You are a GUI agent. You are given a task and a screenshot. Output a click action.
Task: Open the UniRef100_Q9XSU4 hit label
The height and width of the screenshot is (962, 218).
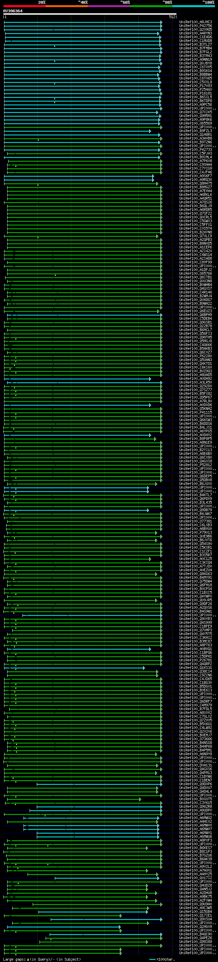(195, 919)
